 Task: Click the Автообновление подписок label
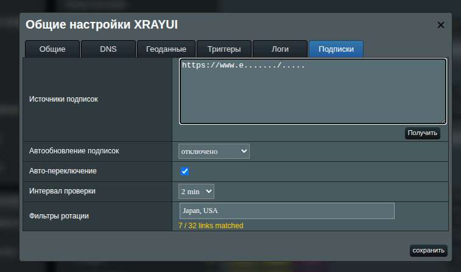[74, 150]
